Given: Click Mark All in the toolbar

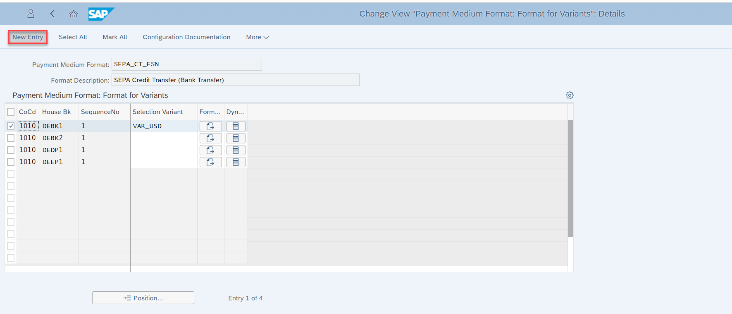Looking at the screenshot, I should point(115,37).
